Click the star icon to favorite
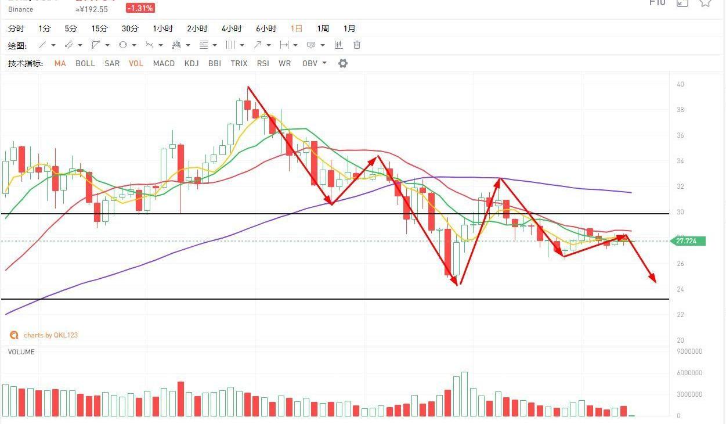Screen dimensions: 726x424 click(x=705, y=3)
